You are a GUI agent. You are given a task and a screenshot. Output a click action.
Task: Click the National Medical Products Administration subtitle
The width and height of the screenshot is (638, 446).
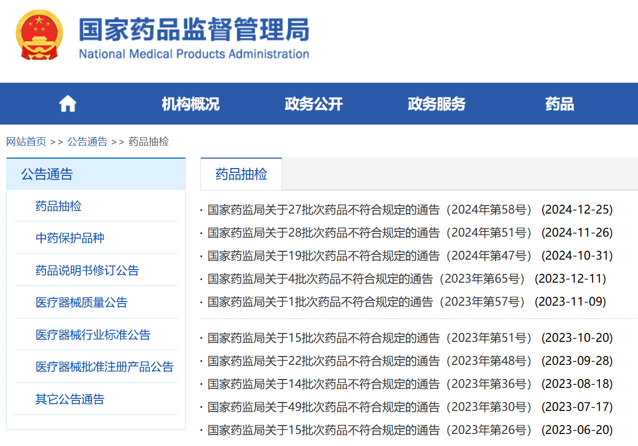tap(194, 54)
